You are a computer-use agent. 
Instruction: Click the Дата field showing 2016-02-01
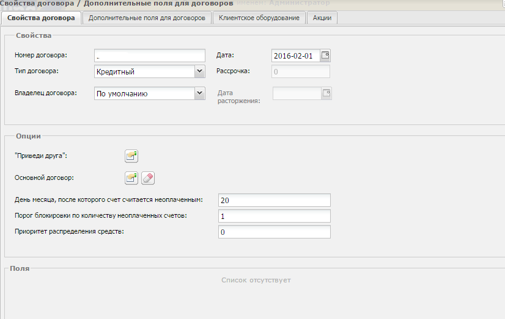coord(296,56)
